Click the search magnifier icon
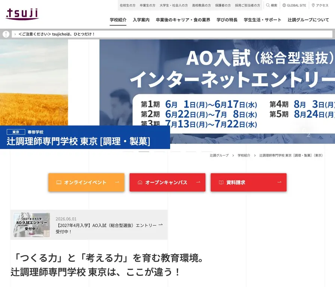The image size is (335, 287). [x=268, y=5]
